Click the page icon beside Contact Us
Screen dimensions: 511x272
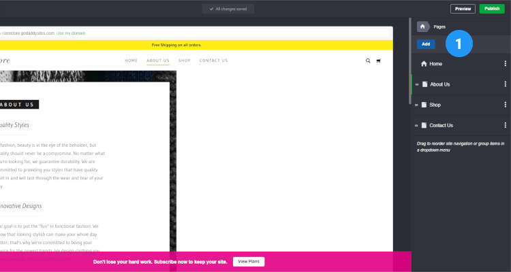[x=424, y=125]
